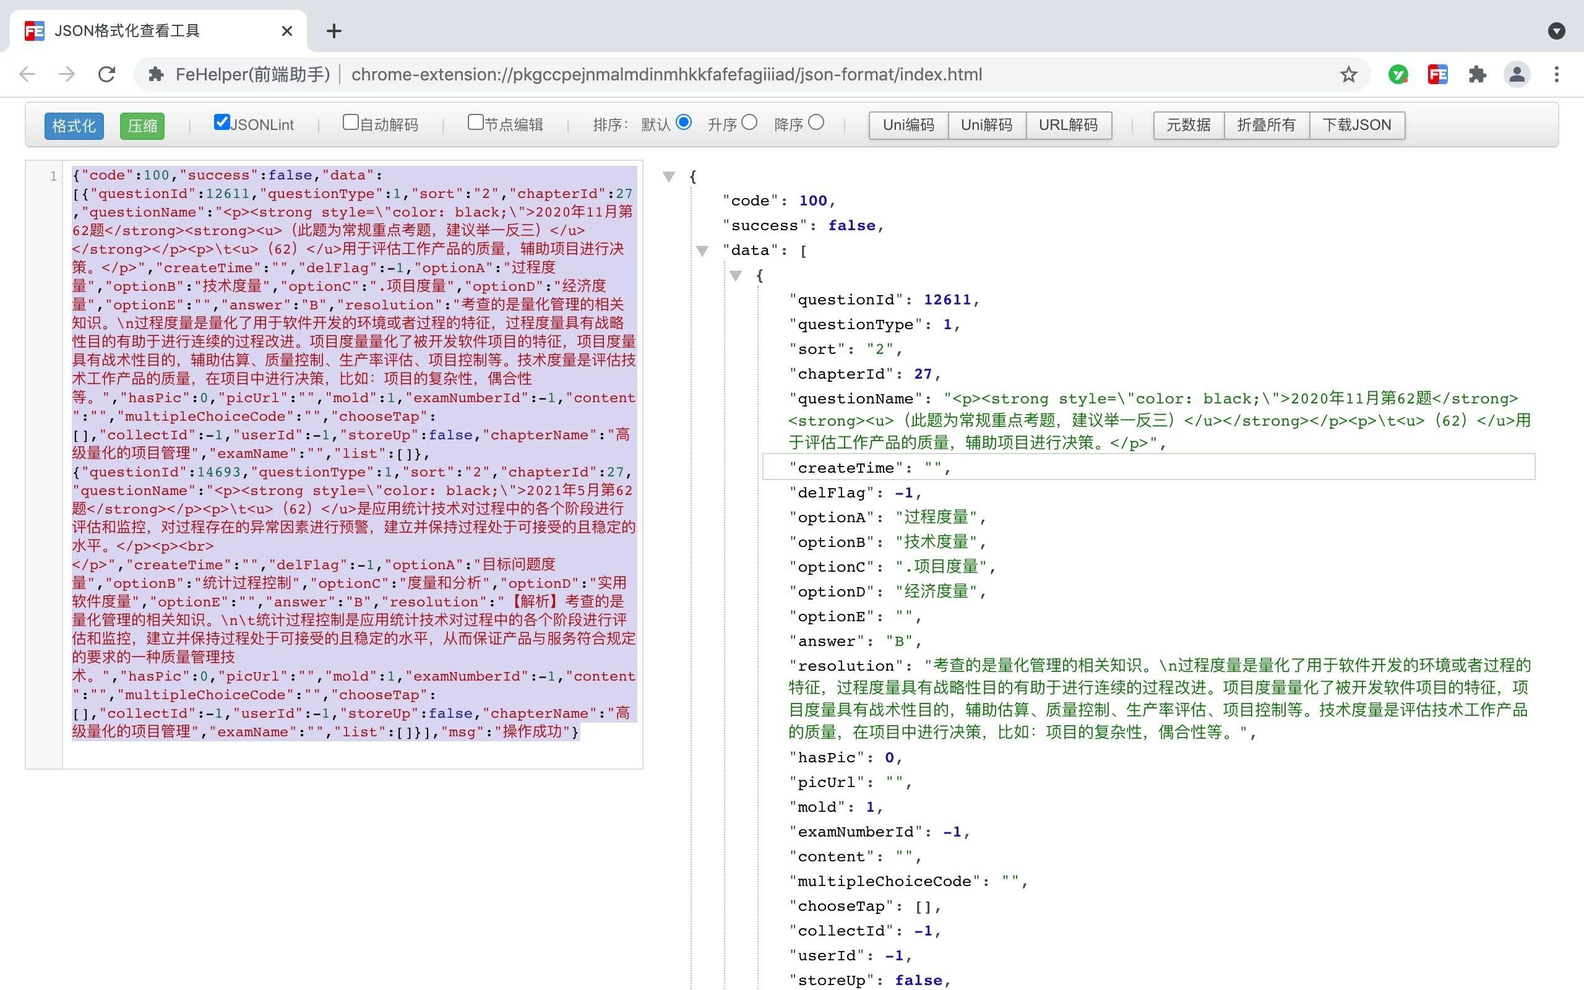This screenshot has width=1584, height=990.
Task: Uncheck the JSONLint checkbox
Action: (222, 123)
